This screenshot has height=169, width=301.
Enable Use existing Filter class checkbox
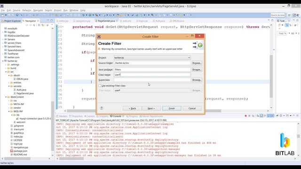click(x=100, y=85)
